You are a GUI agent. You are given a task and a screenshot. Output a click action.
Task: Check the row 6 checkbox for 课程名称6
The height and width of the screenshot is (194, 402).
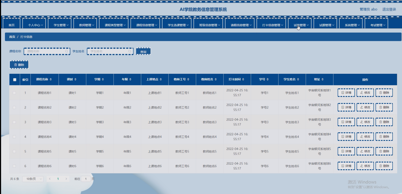point(14,166)
